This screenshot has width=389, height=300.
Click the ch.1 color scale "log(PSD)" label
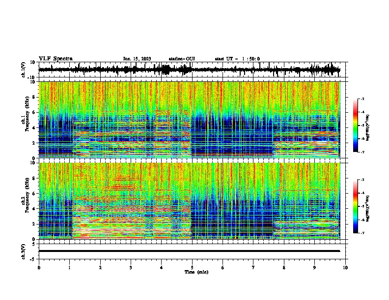(368, 127)
